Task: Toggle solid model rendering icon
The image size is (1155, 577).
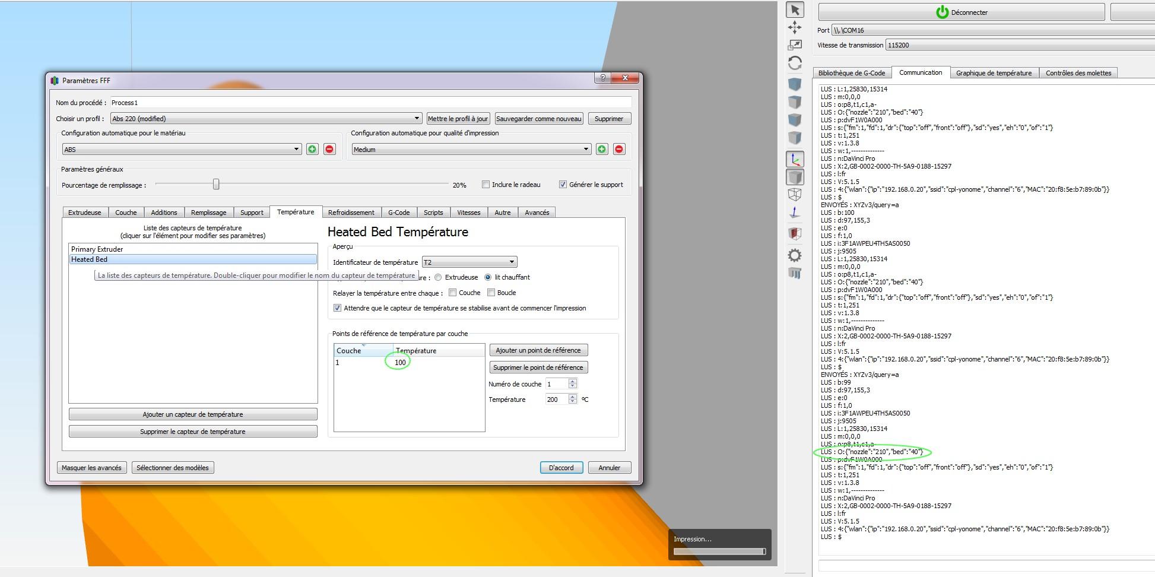Action: [795, 177]
